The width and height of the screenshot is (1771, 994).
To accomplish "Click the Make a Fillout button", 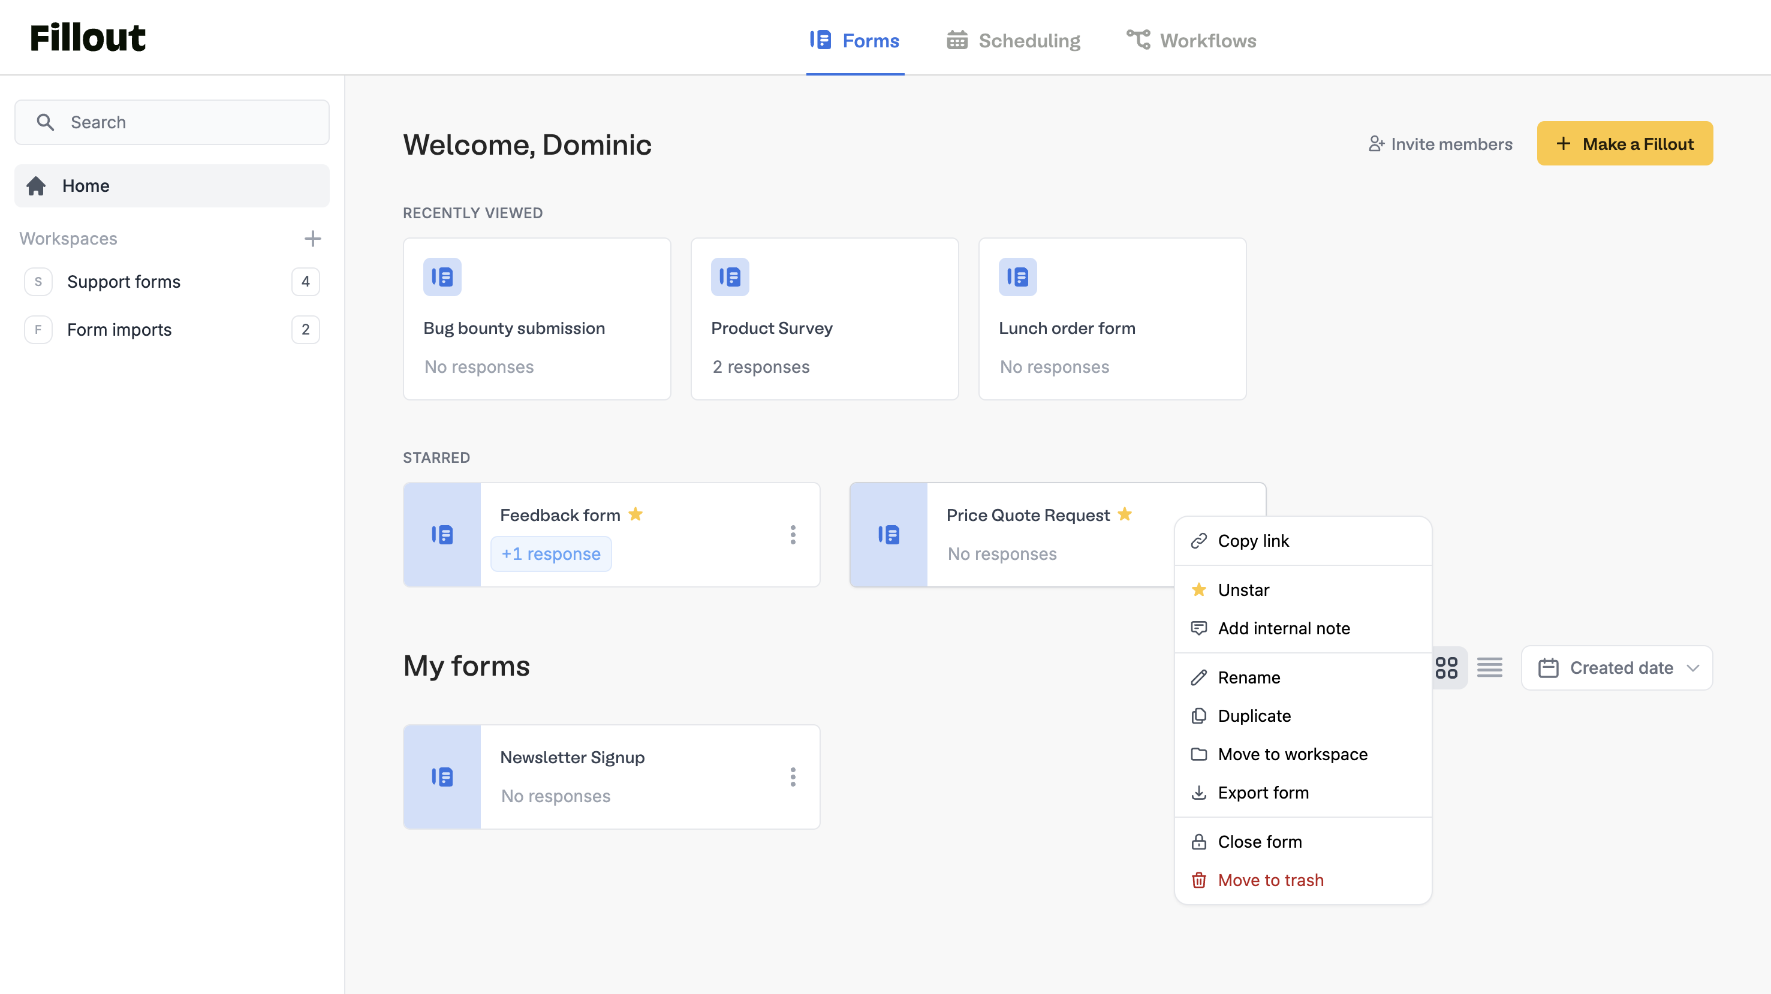I will [1625, 144].
